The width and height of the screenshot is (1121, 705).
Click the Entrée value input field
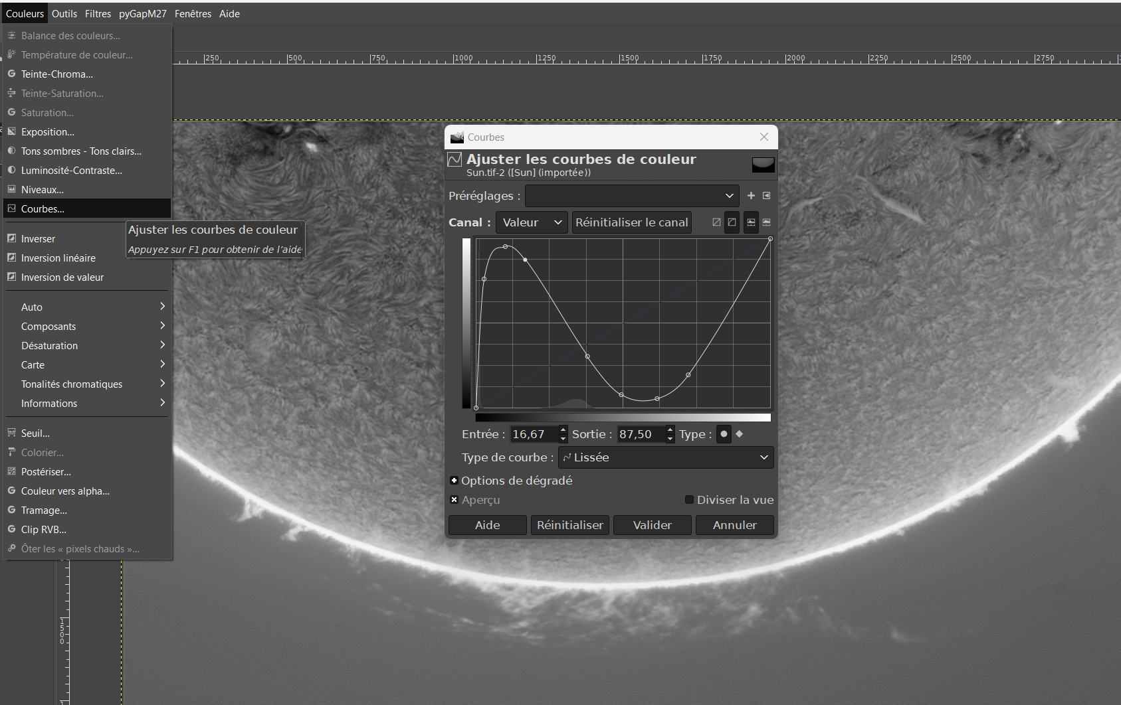pyautogui.click(x=534, y=434)
